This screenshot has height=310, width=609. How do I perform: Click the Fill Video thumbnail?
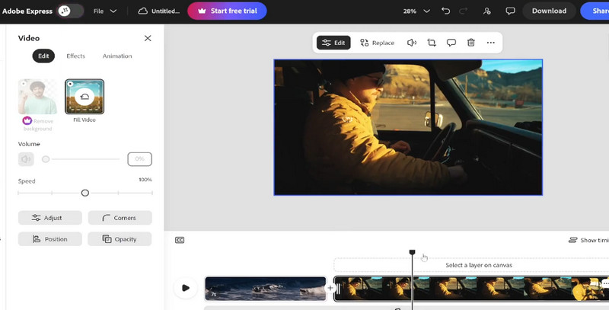tap(84, 97)
